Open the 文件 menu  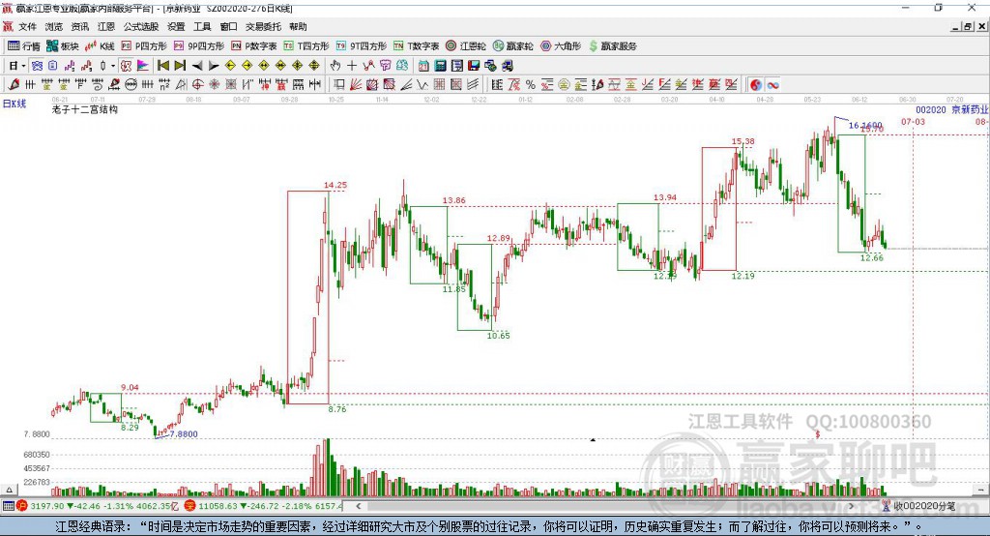27,26
